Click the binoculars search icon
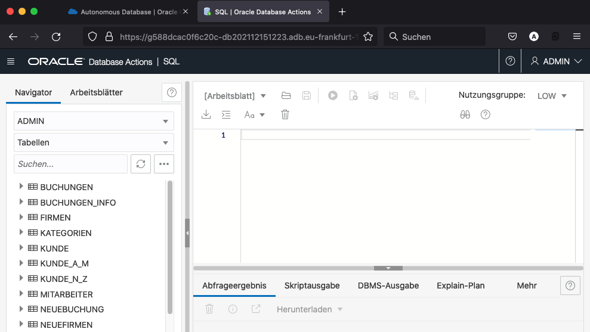This screenshot has height=332, width=590. coord(465,114)
